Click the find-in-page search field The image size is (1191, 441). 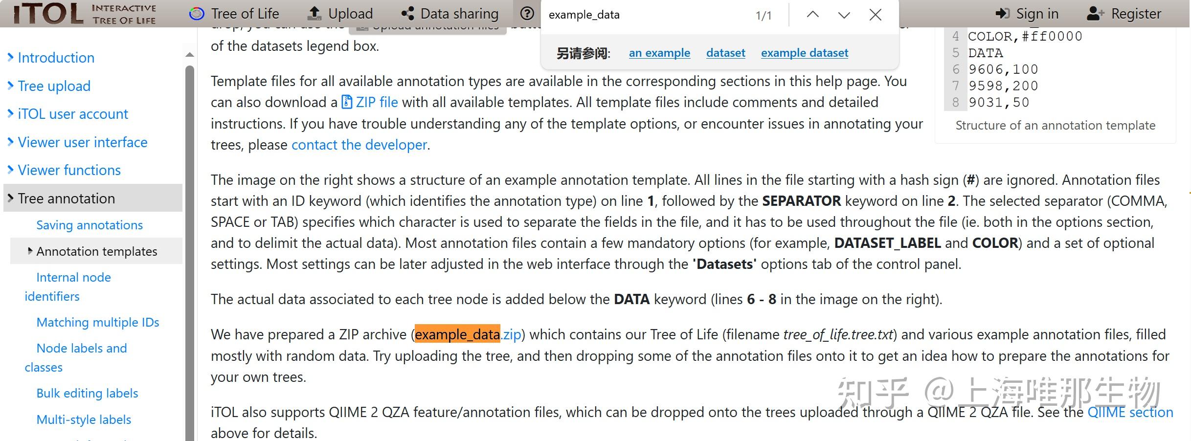(646, 15)
